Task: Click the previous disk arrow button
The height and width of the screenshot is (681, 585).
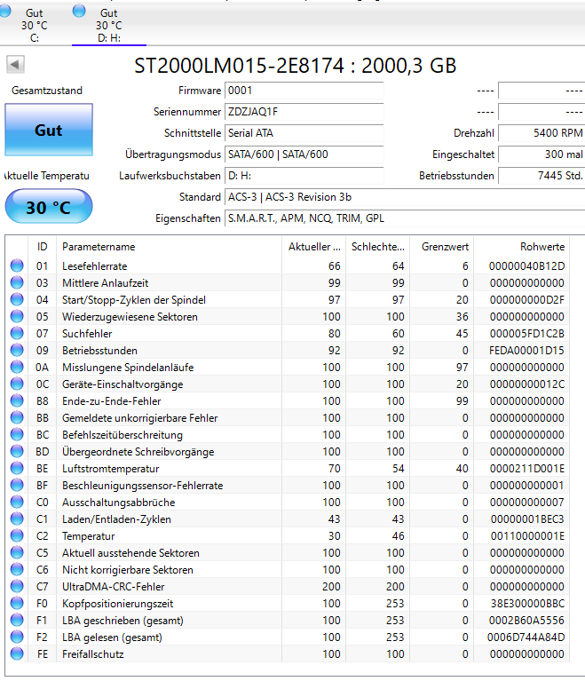Action: pos(15,65)
